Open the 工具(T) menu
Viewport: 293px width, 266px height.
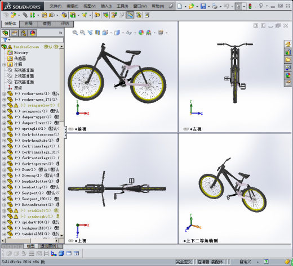pos(122,6)
